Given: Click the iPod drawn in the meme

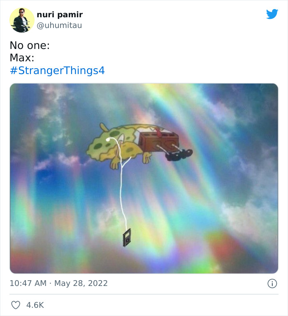Looking at the screenshot, I should (127, 237).
